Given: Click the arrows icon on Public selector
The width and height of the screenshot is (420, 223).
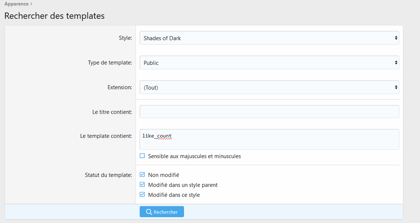Looking at the screenshot, I should pos(396,63).
